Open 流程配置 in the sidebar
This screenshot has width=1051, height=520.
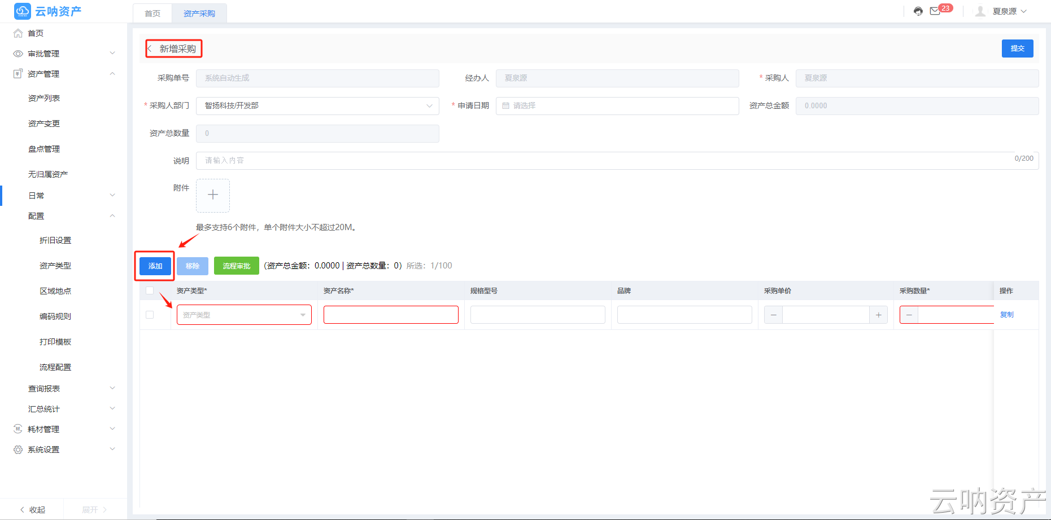(55, 367)
